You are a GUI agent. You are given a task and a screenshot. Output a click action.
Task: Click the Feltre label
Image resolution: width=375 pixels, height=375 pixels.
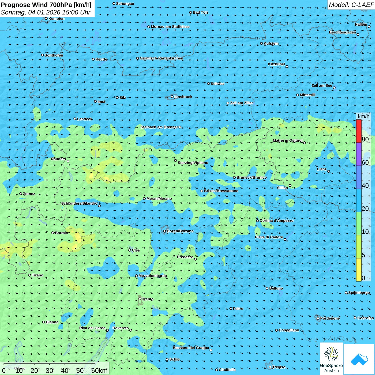pyautogui.click(x=238, y=309)
